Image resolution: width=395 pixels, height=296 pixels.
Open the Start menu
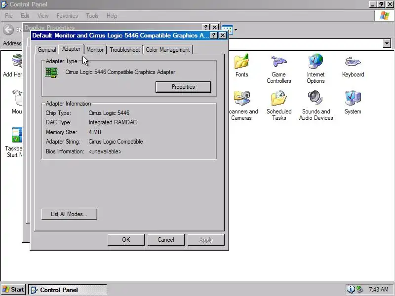(13, 290)
